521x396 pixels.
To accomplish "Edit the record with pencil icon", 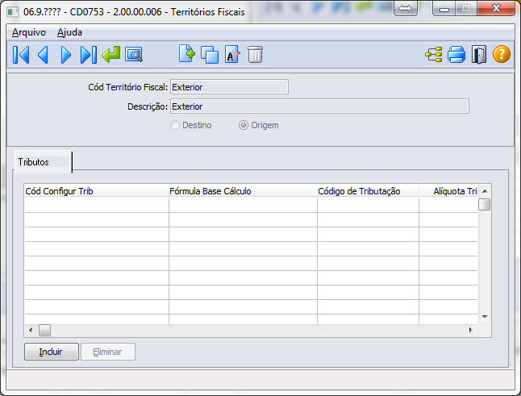I will point(232,55).
